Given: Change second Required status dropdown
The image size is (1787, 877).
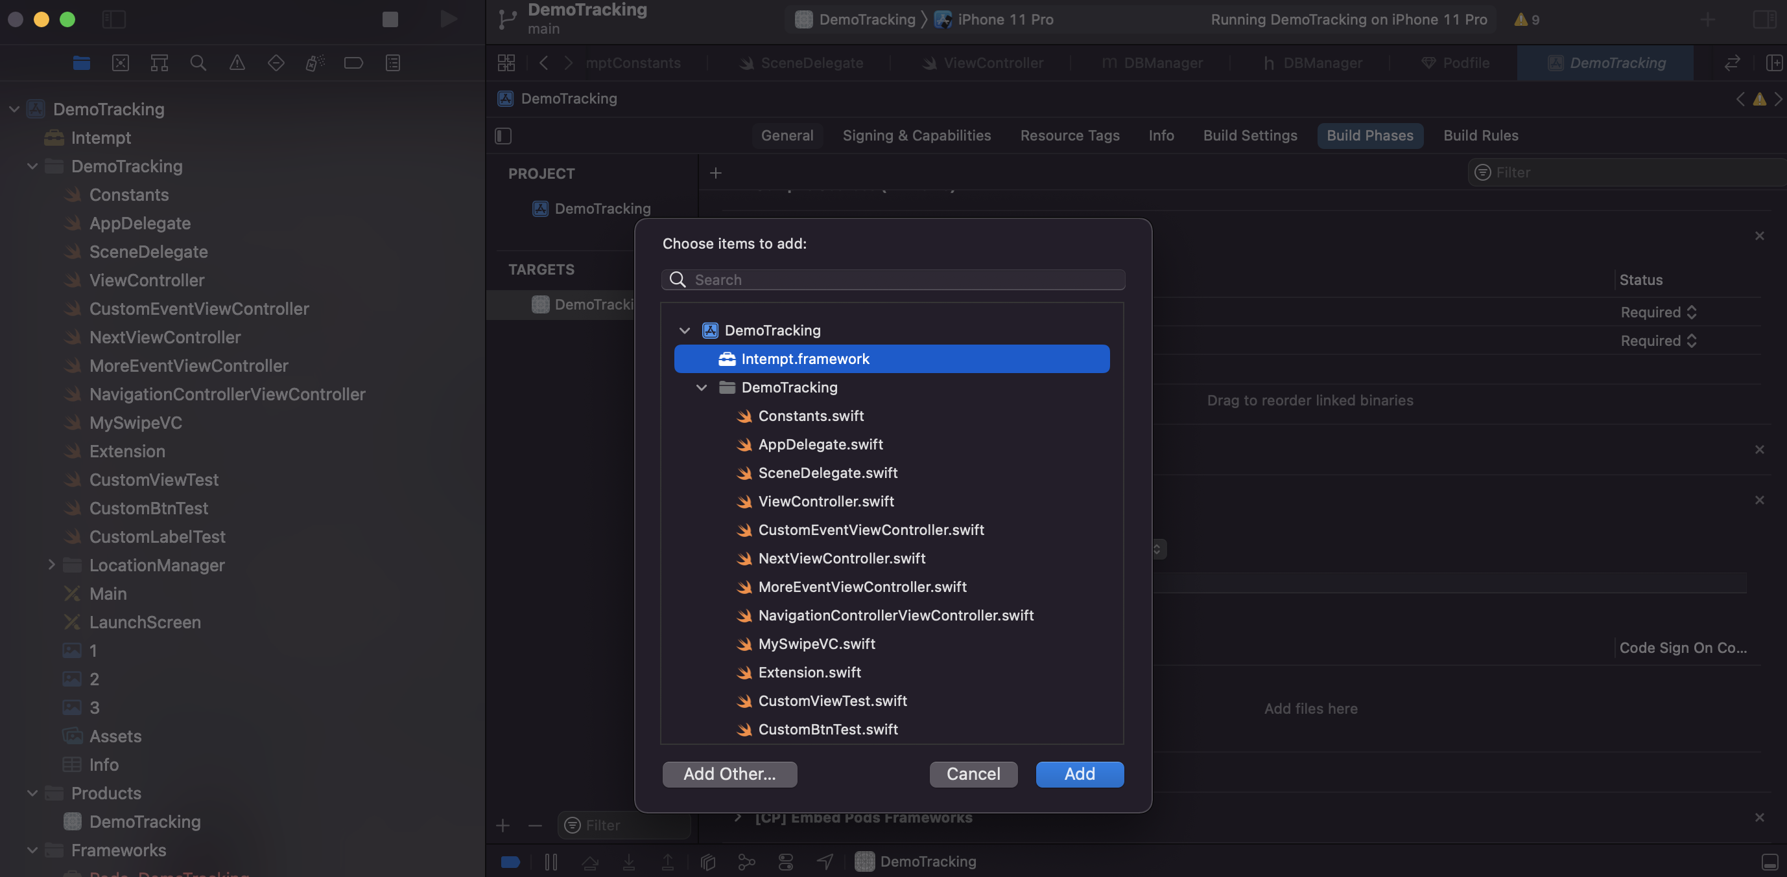Looking at the screenshot, I should click(1659, 341).
